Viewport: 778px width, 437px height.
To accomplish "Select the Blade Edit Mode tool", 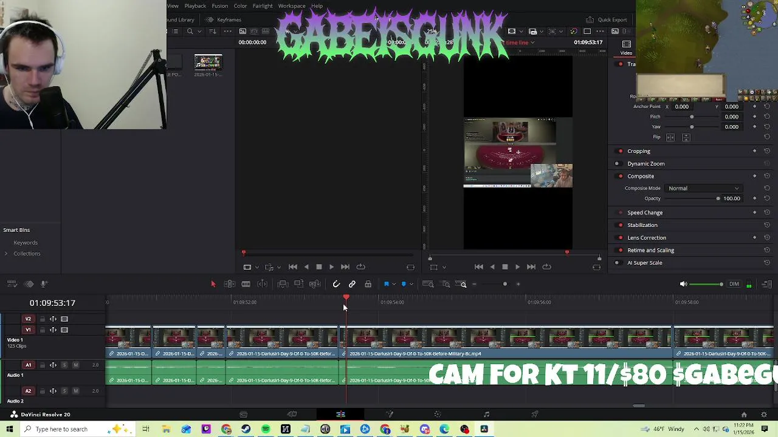I will coord(262,284).
